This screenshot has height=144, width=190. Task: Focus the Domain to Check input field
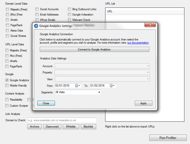[62, 120]
